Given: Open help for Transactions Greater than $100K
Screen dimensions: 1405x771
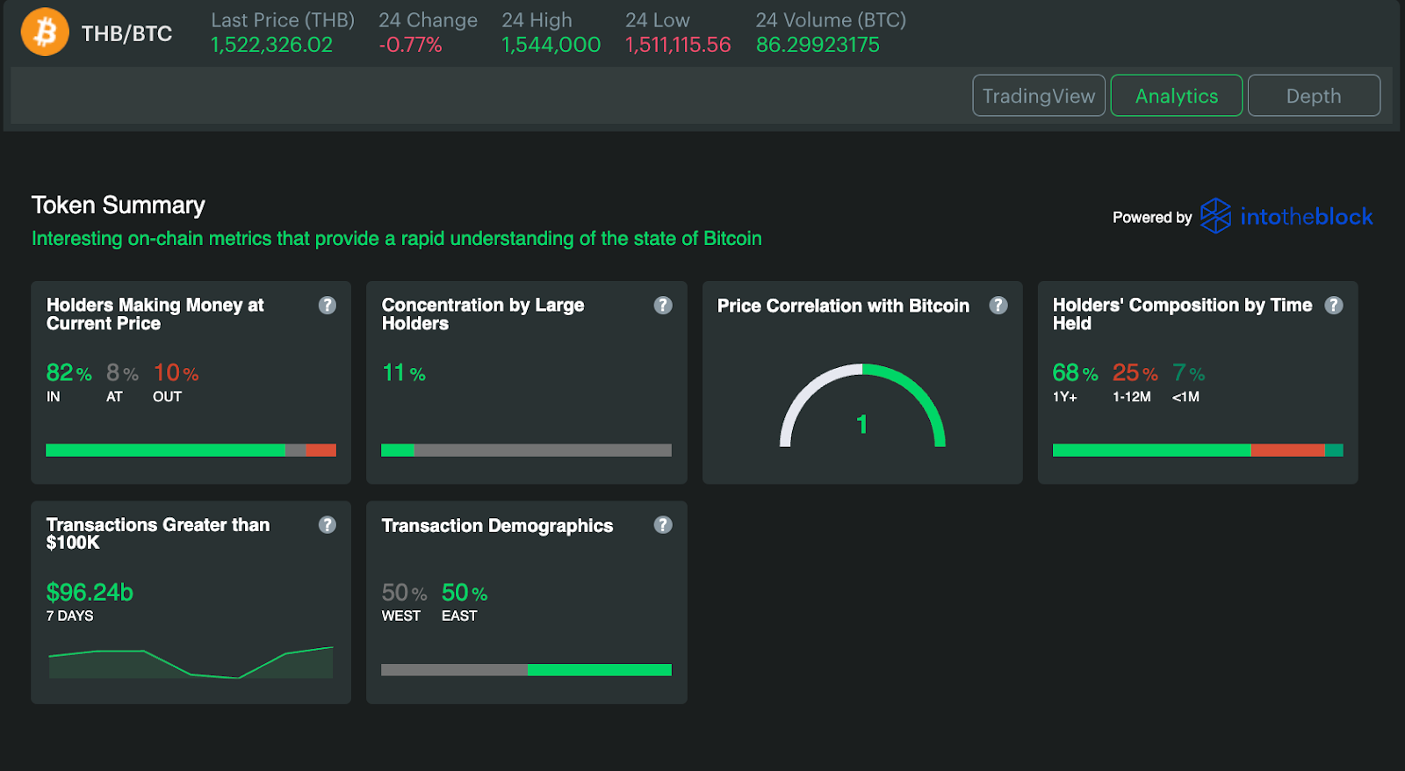Looking at the screenshot, I should click(328, 524).
